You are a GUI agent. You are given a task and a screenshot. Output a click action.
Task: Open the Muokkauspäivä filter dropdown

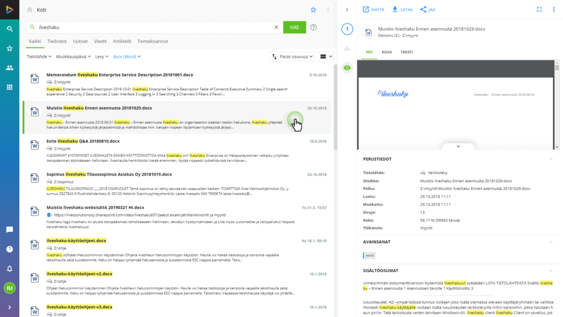coord(73,57)
